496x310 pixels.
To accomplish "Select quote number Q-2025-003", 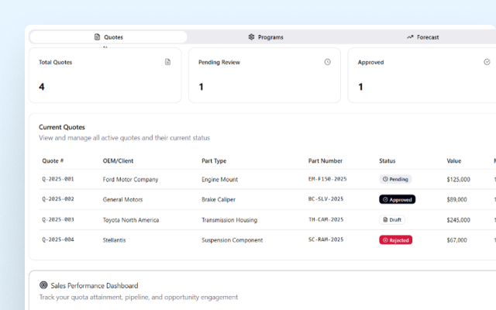I will pos(58,219).
